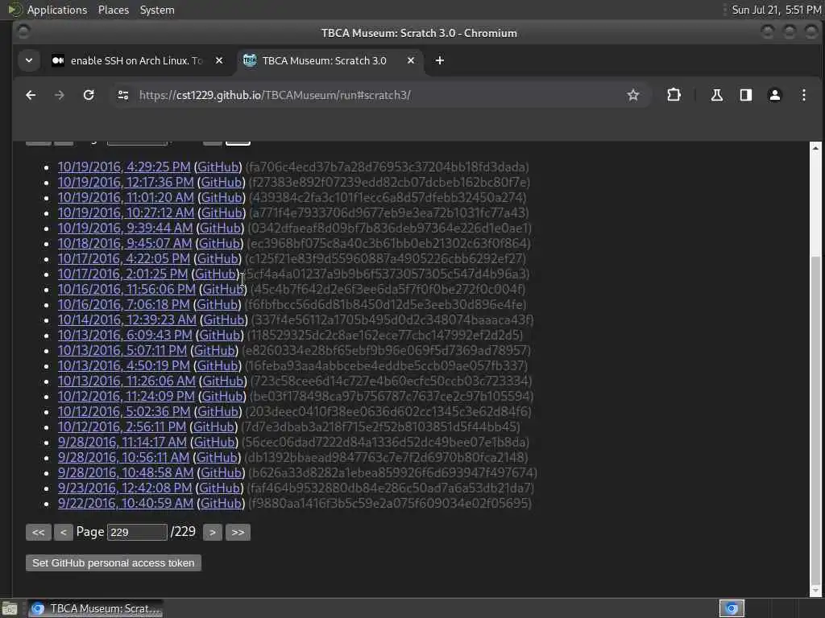Viewport: 825px width, 618px height.
Task: Open the Extensions puzzle icon
Action: 674,95
